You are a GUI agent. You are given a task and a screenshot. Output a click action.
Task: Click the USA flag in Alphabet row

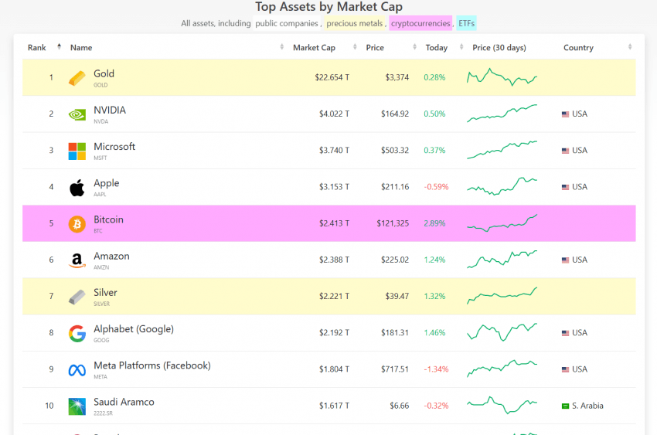pos(565,333)
